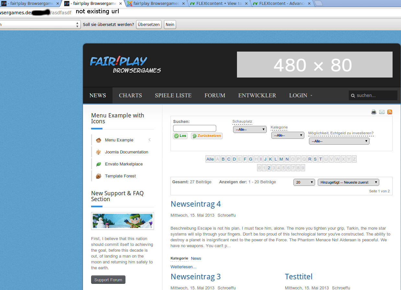
Task: Open the Newseintrag 3 article title
Action: coord(195,277)
